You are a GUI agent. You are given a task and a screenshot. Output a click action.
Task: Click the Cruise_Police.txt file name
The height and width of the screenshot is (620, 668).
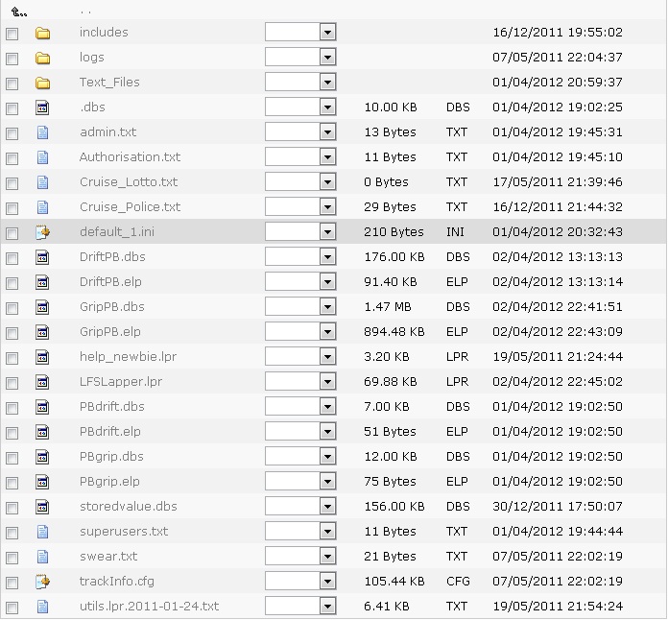(130, 207)
